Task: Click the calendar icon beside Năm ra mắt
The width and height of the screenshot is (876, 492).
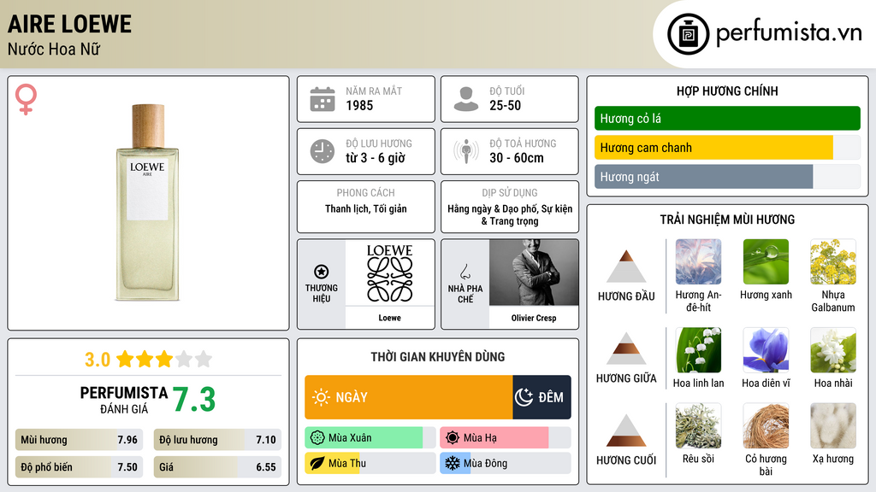Action: [x=323, y=99]
